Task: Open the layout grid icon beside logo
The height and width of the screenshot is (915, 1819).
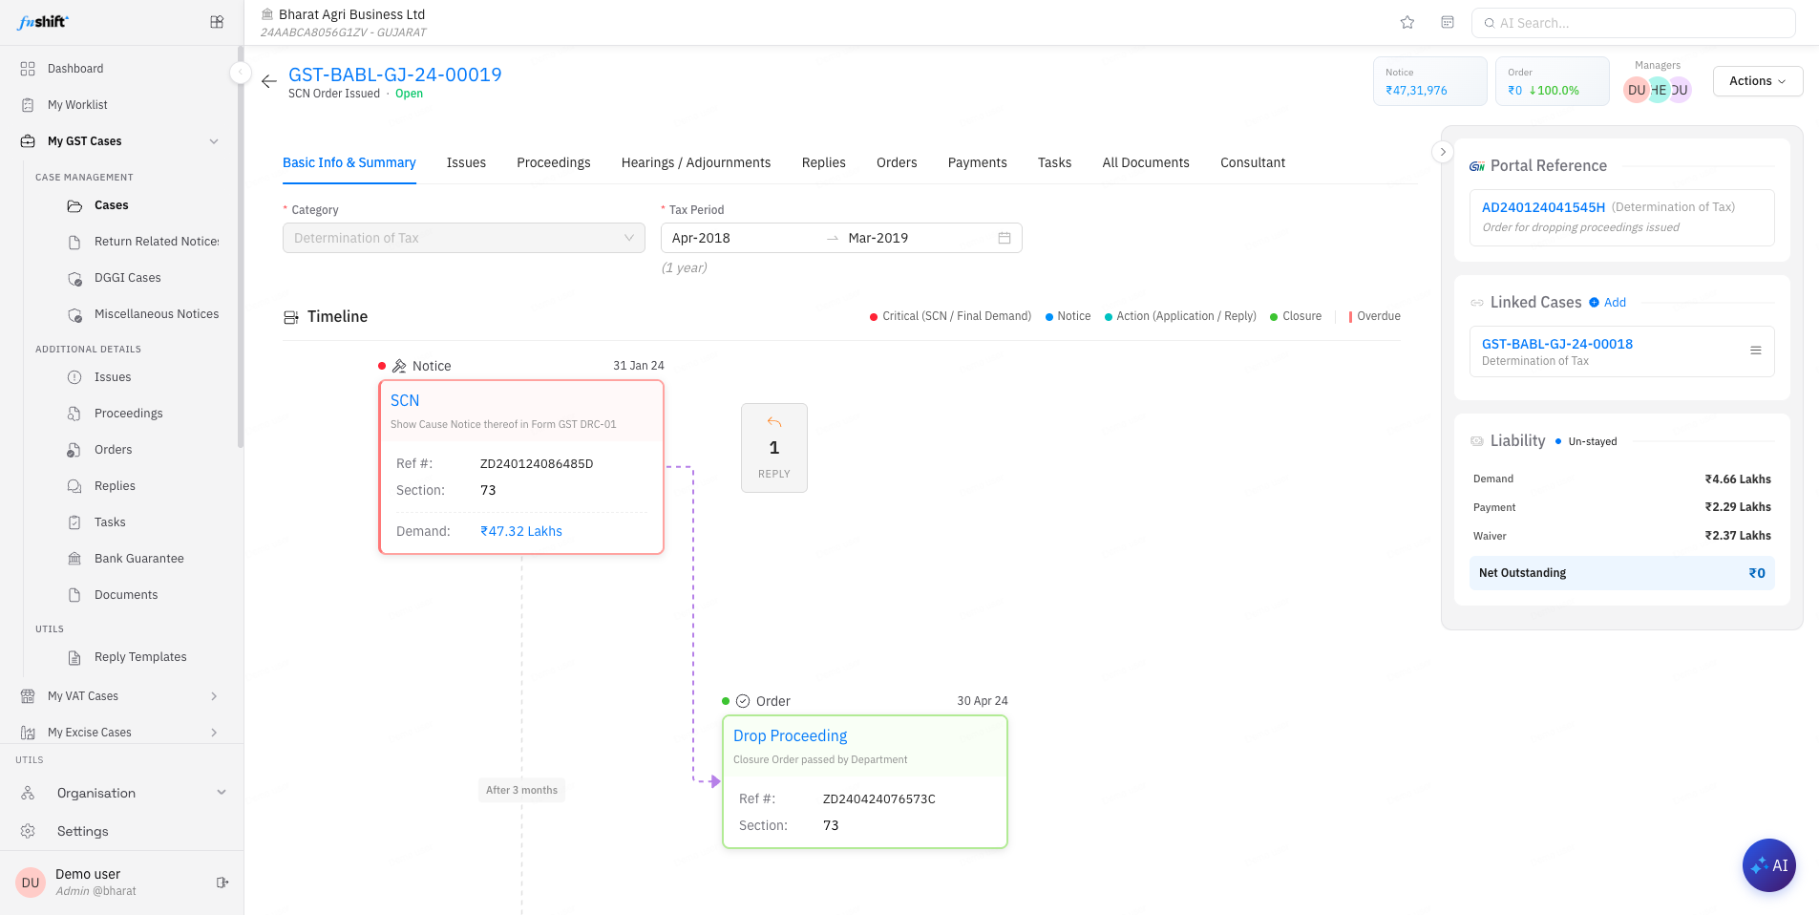Action: click(217, 22)
